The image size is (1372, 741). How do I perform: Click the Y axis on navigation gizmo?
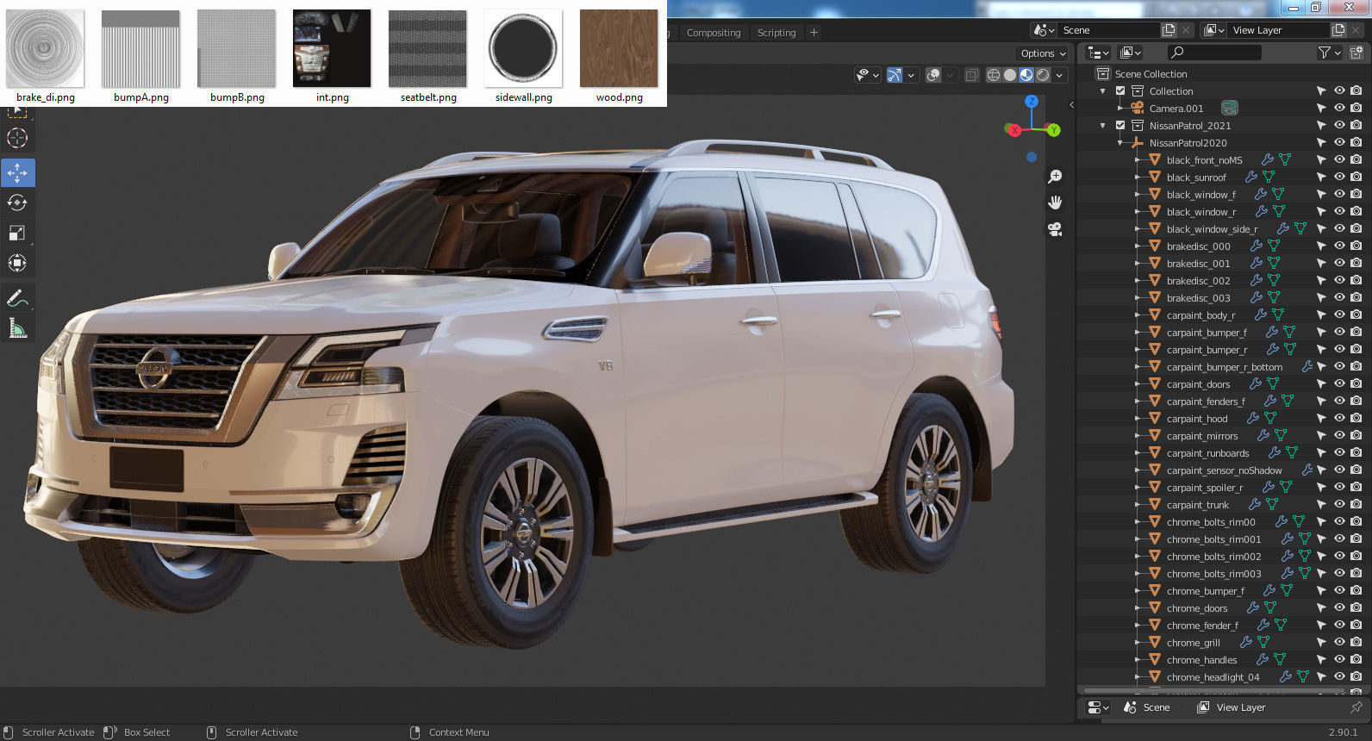click(x=1054, y=130)
